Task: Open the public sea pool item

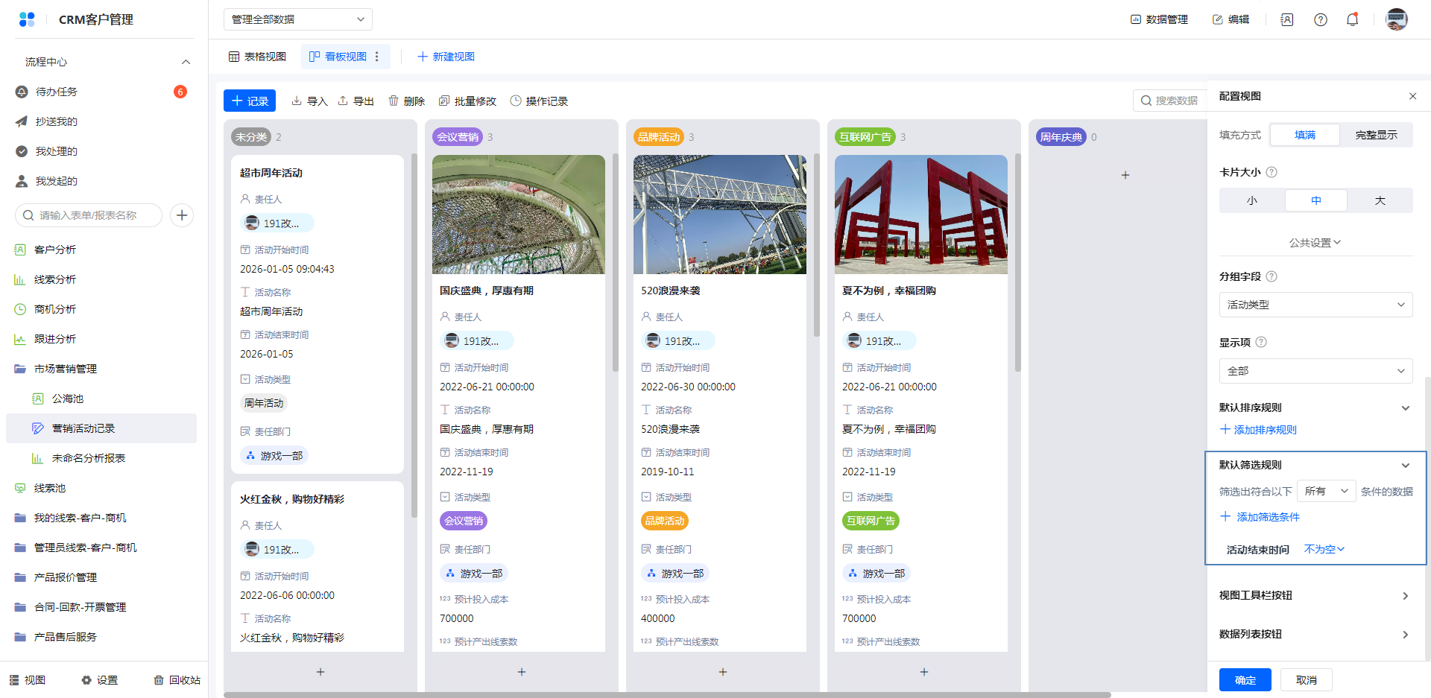Action: 68,399
